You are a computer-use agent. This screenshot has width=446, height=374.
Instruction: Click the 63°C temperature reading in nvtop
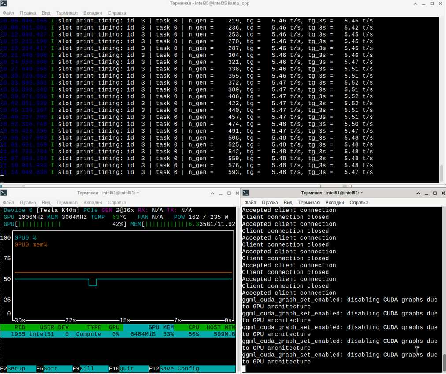pyautogui.click(x=119, y=217)
